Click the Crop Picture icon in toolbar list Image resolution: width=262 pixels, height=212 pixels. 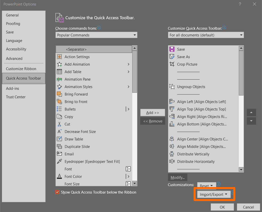coord(172,64)
